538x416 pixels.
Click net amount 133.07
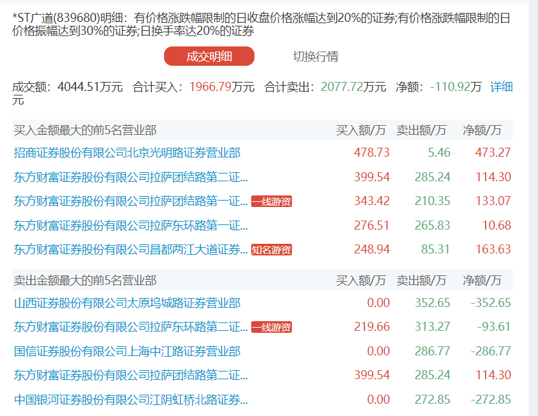click(493, 201)
